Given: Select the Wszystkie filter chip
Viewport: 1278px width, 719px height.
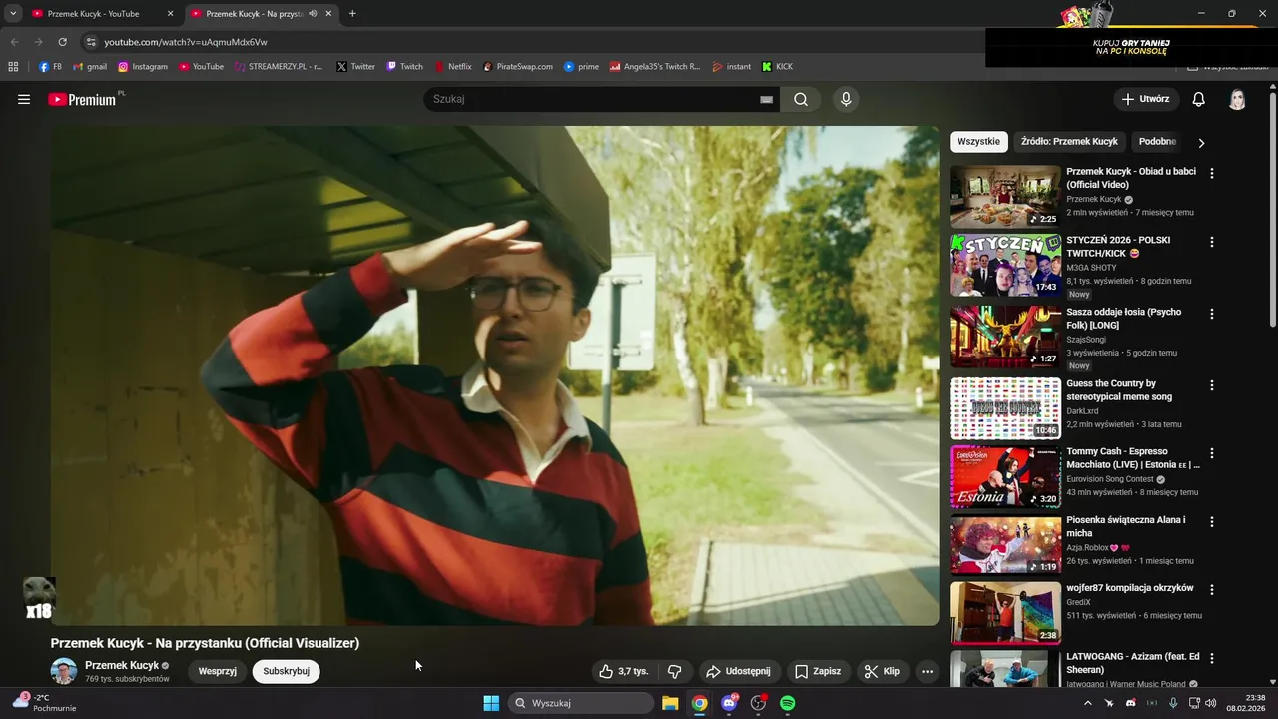Looking at the screenshot, I should (x=978, y=142).
